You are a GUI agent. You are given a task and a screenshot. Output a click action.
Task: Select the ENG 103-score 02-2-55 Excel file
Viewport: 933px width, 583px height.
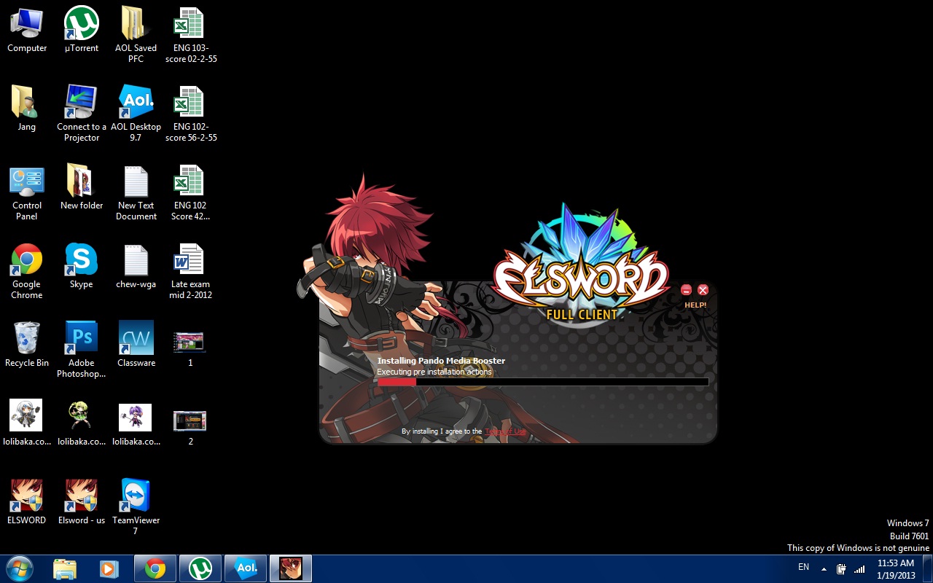(191, 35)
